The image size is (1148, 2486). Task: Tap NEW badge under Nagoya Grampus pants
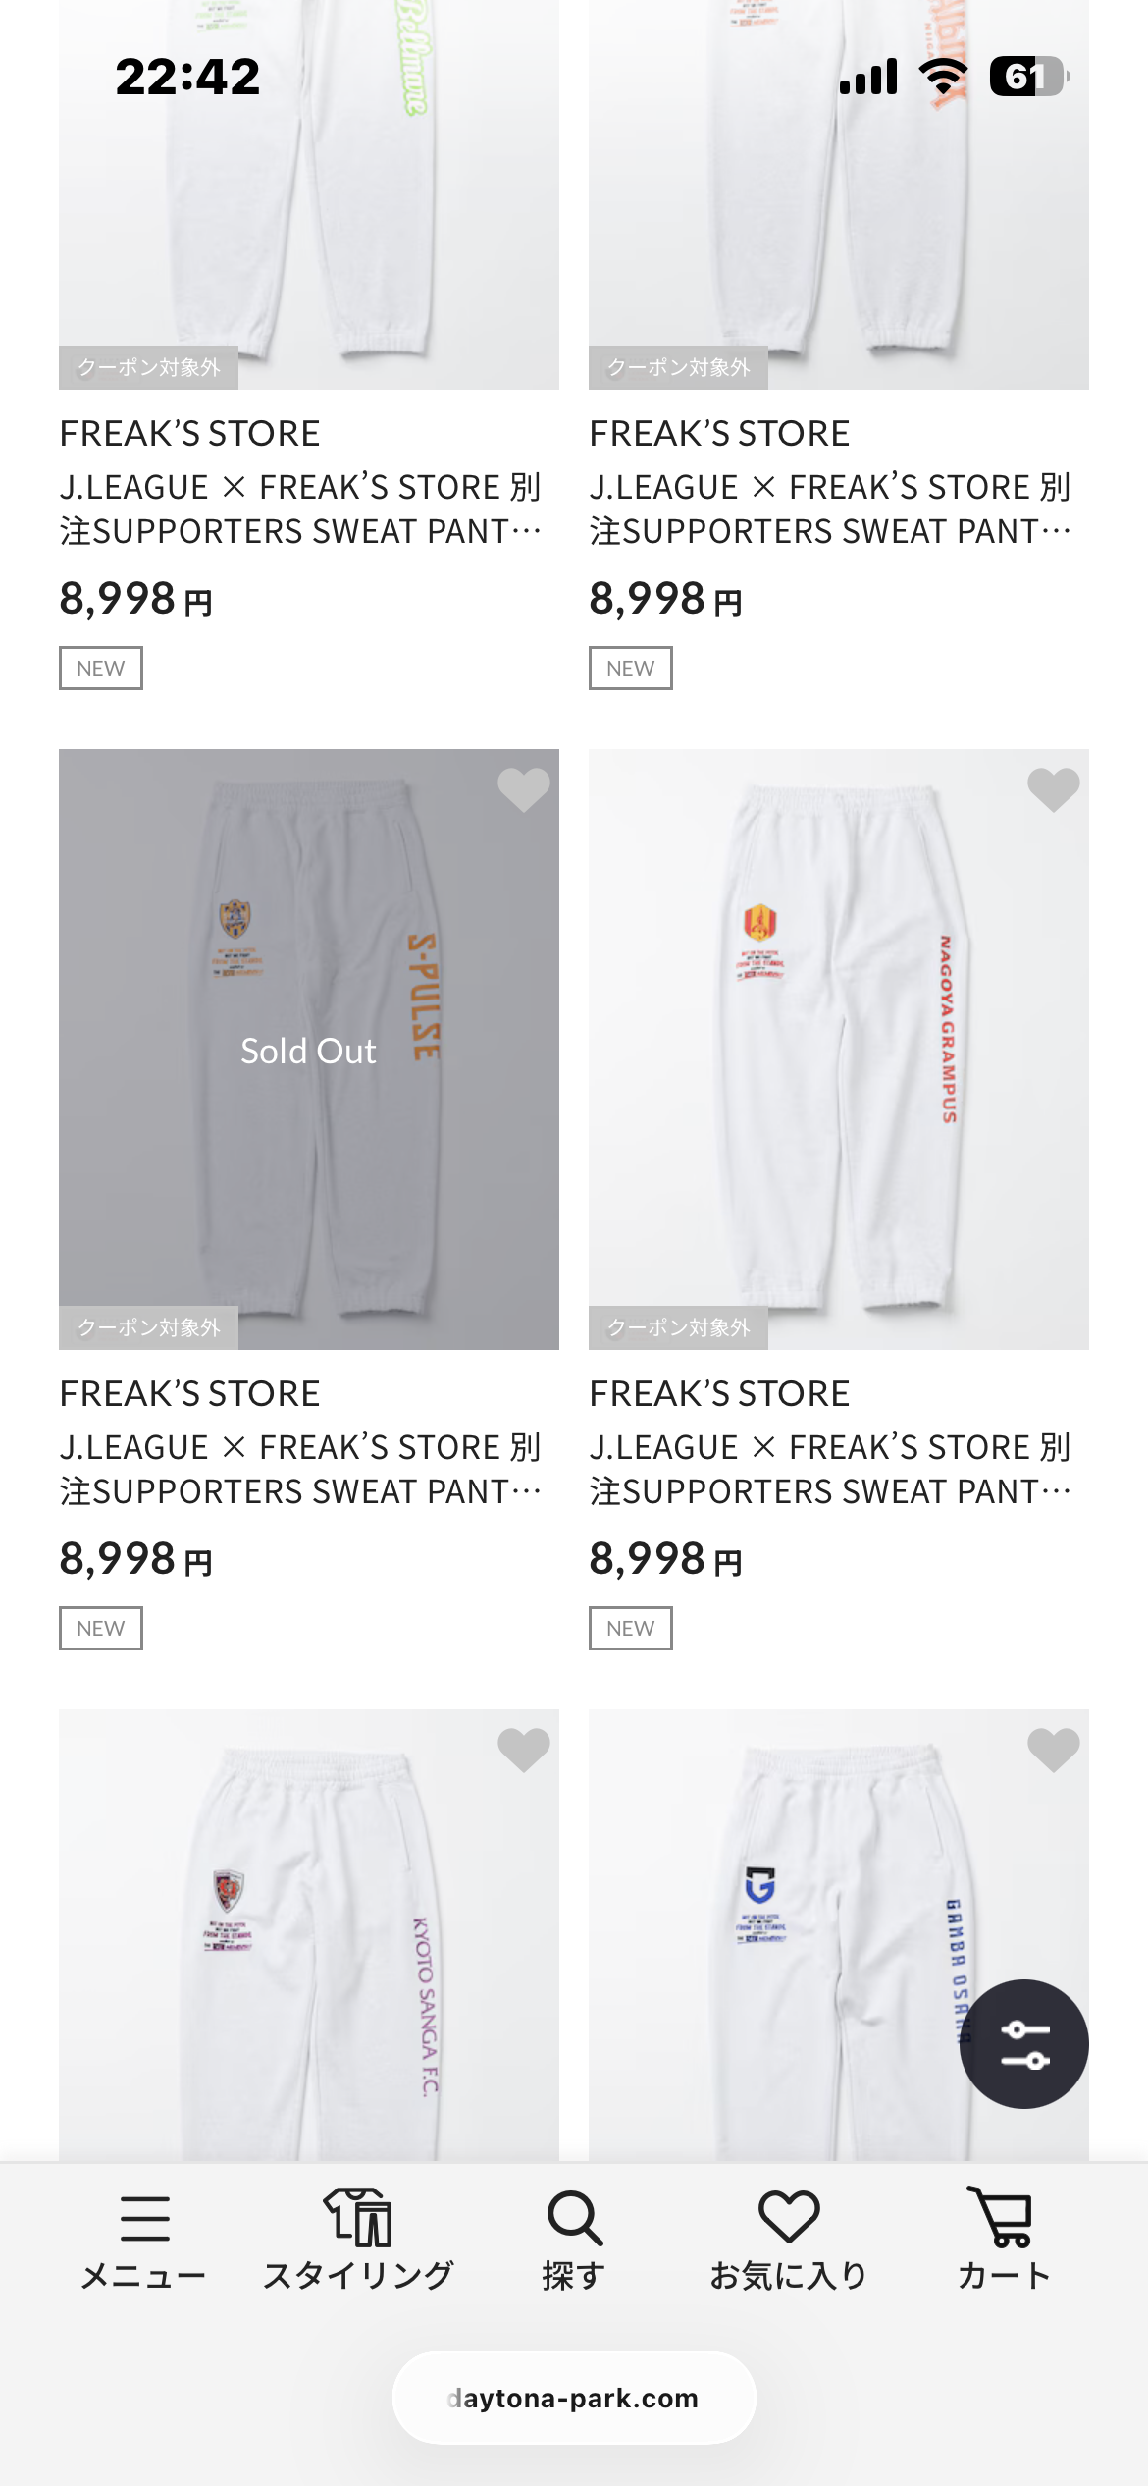click(x=630, y=1628)
